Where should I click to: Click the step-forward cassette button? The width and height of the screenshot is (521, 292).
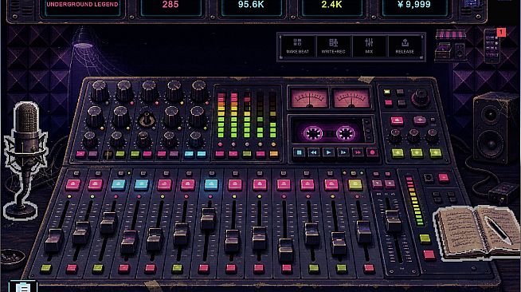[x=343, y=152]
